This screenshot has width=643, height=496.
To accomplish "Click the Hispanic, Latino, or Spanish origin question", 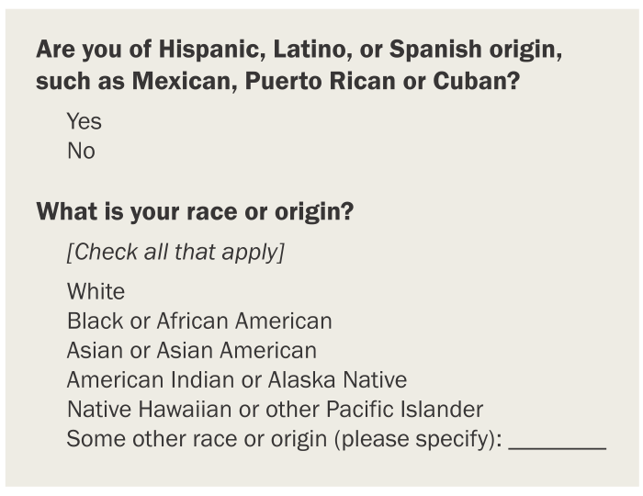I will click(299, 65).
